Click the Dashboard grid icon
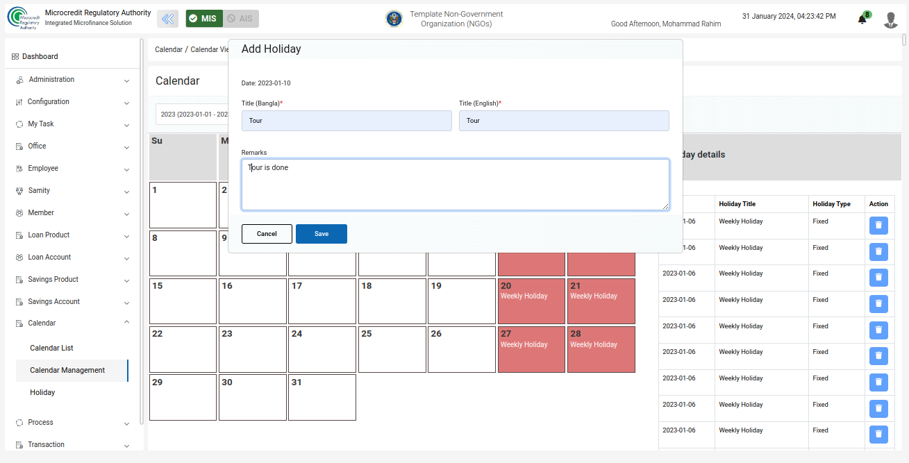Image resolution: width=909 pixels, height=463 pixels. (x=15, y=57)
